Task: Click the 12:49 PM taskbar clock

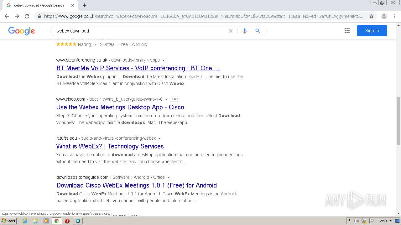Action: 385,221
